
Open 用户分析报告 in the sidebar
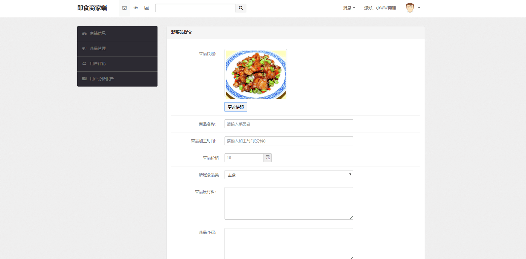point(117,79)
